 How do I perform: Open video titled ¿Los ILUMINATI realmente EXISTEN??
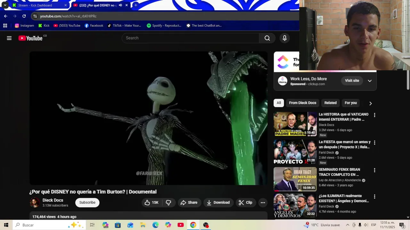(344, 198)
